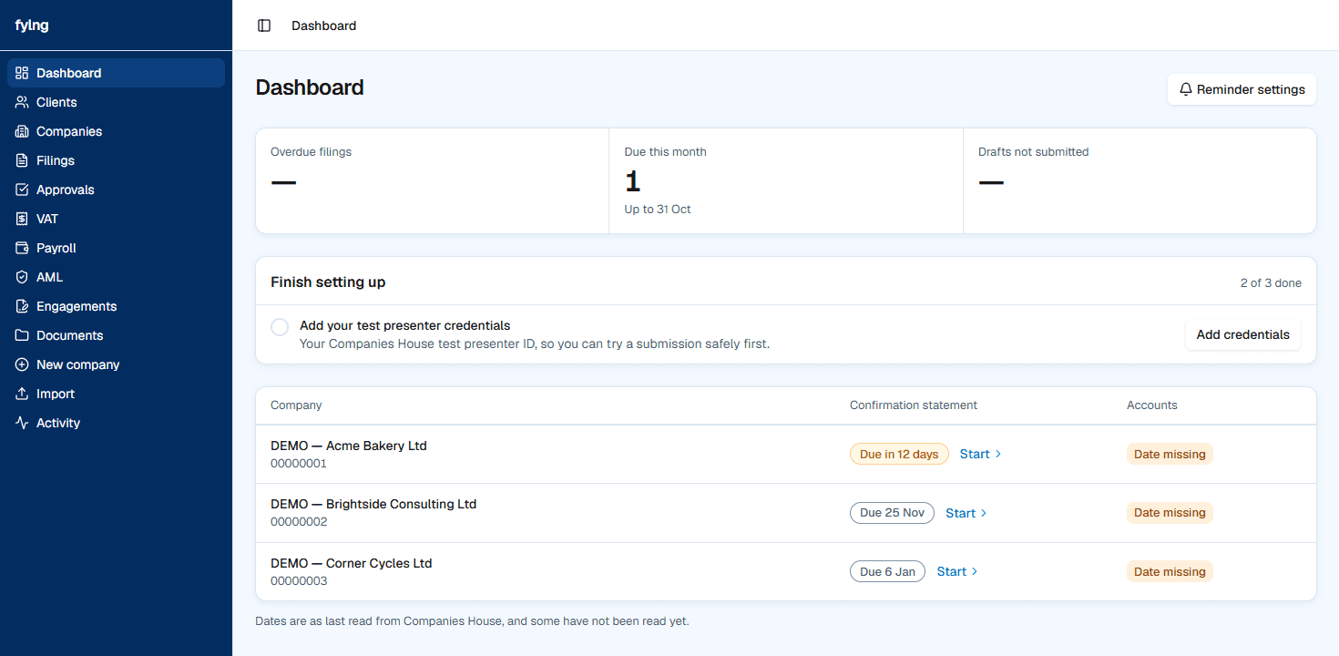This screenshot has height=656, width=1339.
Task: Click chevron next to Corner Cycles Start
Action: tap(975, 571)
